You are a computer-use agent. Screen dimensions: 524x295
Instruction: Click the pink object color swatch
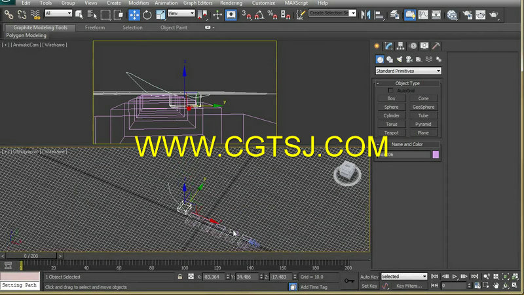436,155
